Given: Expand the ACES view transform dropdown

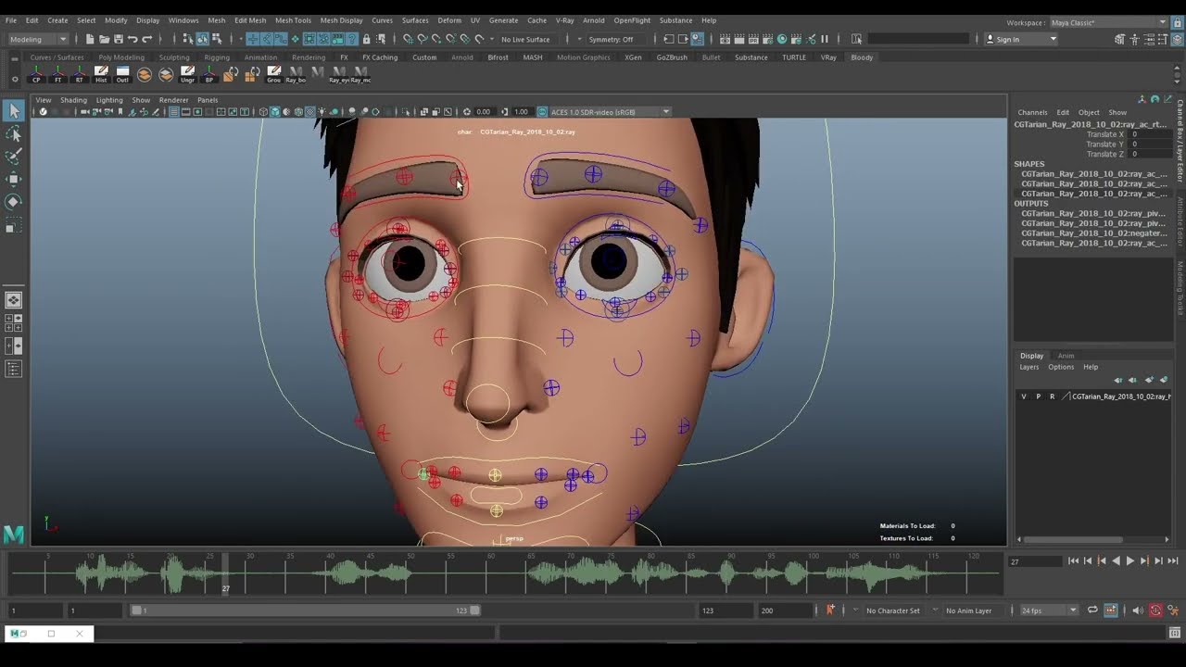Looking at the screenshot, I should pyautogui.click(x=665, y=112).
